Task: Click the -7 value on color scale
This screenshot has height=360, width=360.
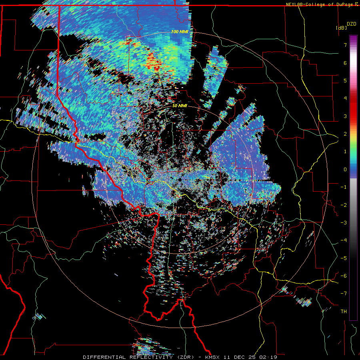Action: click(x=344, y=294)
